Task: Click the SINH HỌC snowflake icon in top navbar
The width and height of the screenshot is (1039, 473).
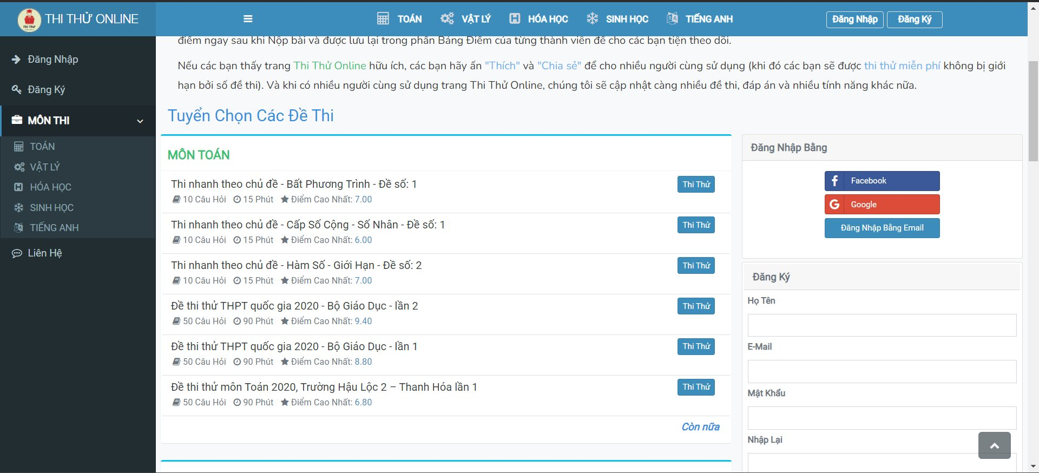Action: [593, 19]
